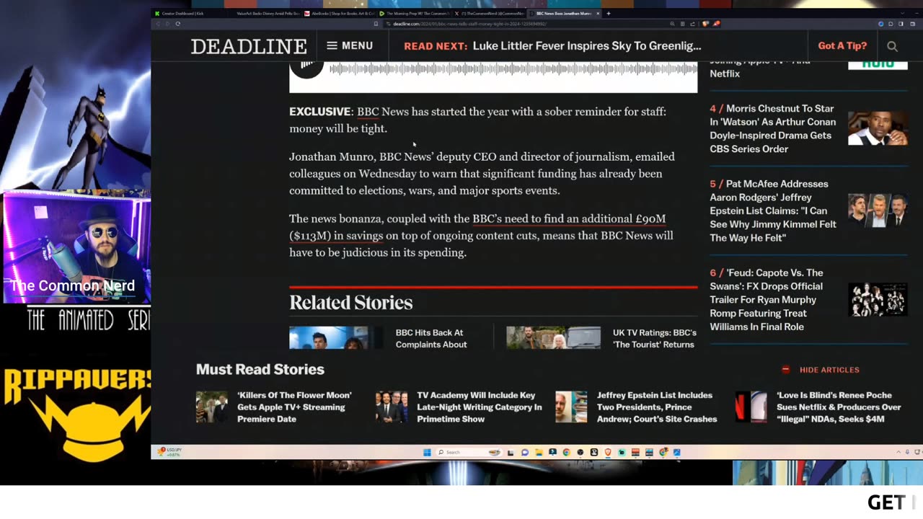Open the USD/JPY taskbar widget

171,452
